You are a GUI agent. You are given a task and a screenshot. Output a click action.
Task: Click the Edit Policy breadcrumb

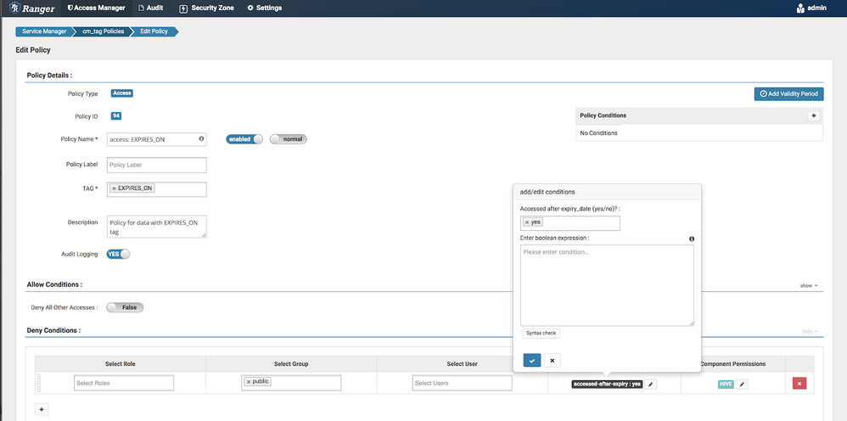click(x=154, y=31)
